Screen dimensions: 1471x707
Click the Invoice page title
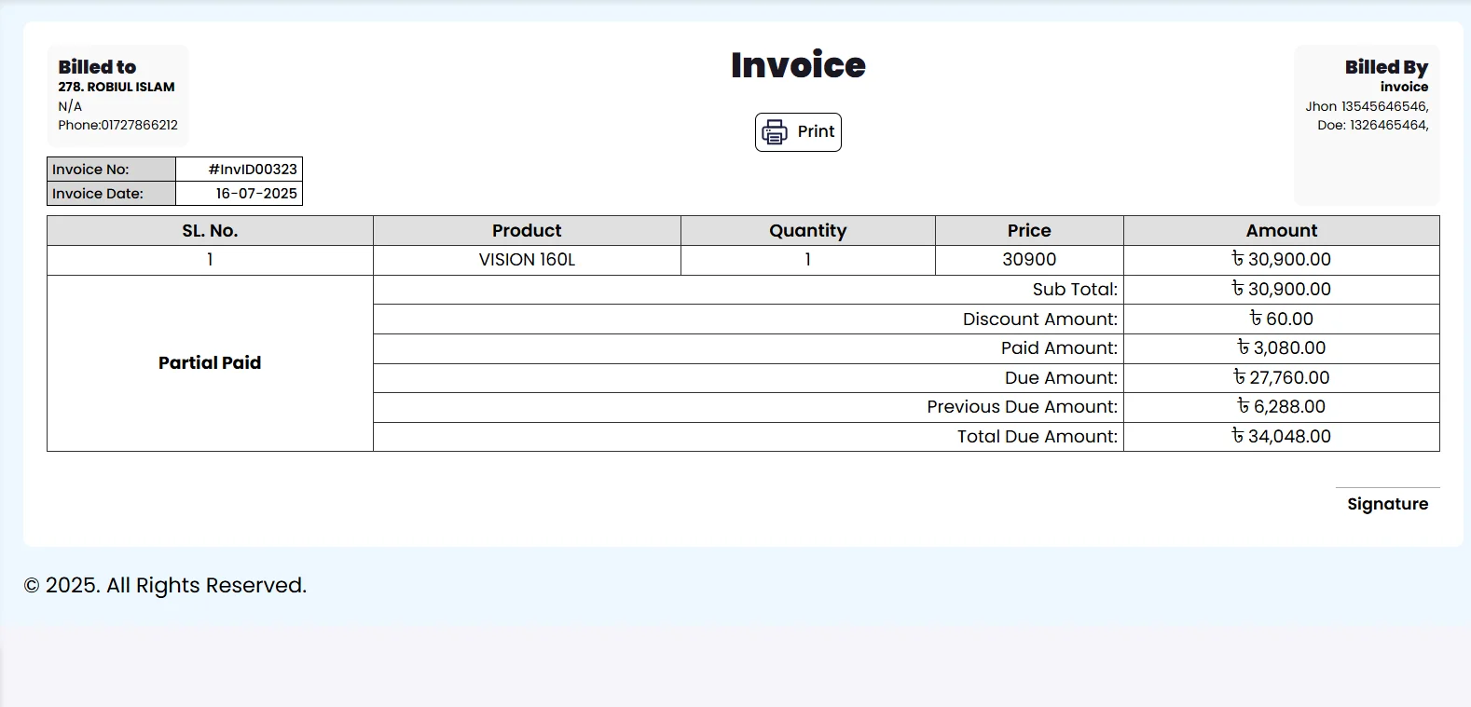[x=798, y=65]
